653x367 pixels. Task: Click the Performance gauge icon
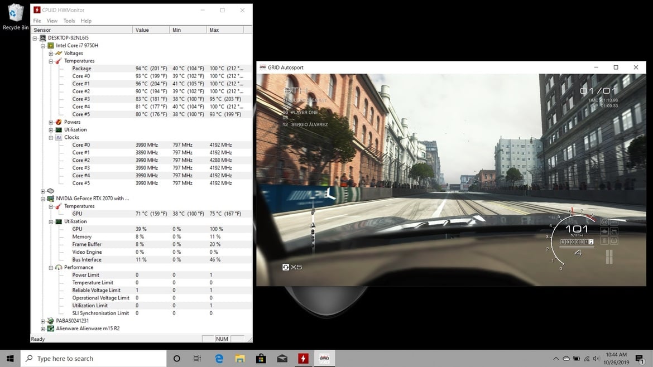[59, 268]
